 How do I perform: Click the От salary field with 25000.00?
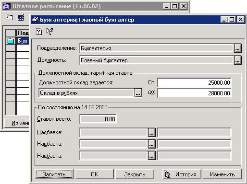point(194,83)
